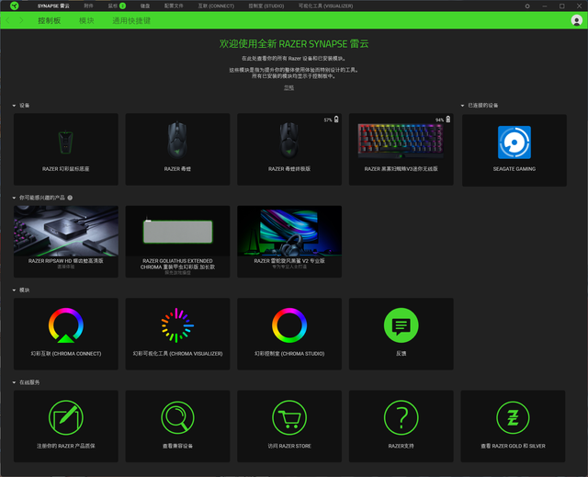Open the RAZER 毒蝰终极版 mouse device
Viewport: 588px width, 477px height.
(289, 149)
